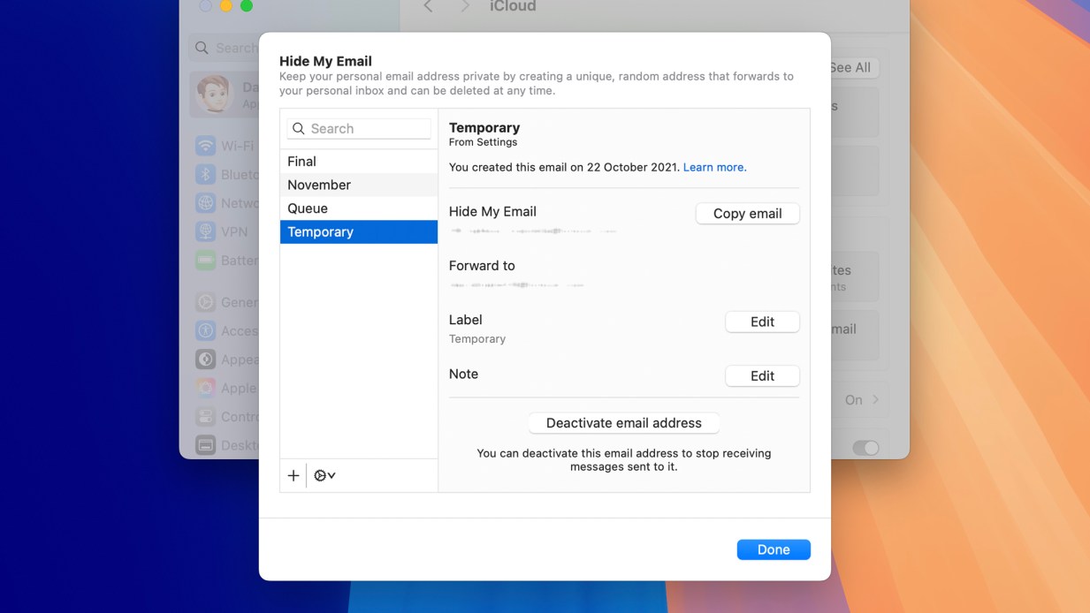The height and width of the screenshot is (613, 1090).
Task: Copy the Hide My Email address
Action: tap(747, 213)
